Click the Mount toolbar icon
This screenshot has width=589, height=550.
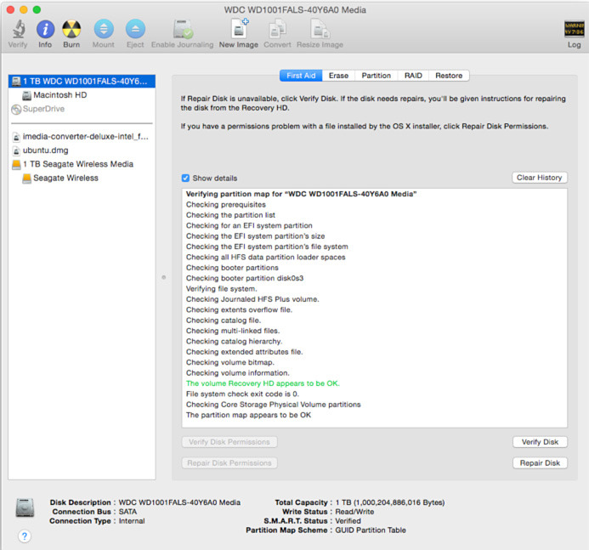click(x=104, y=29)
